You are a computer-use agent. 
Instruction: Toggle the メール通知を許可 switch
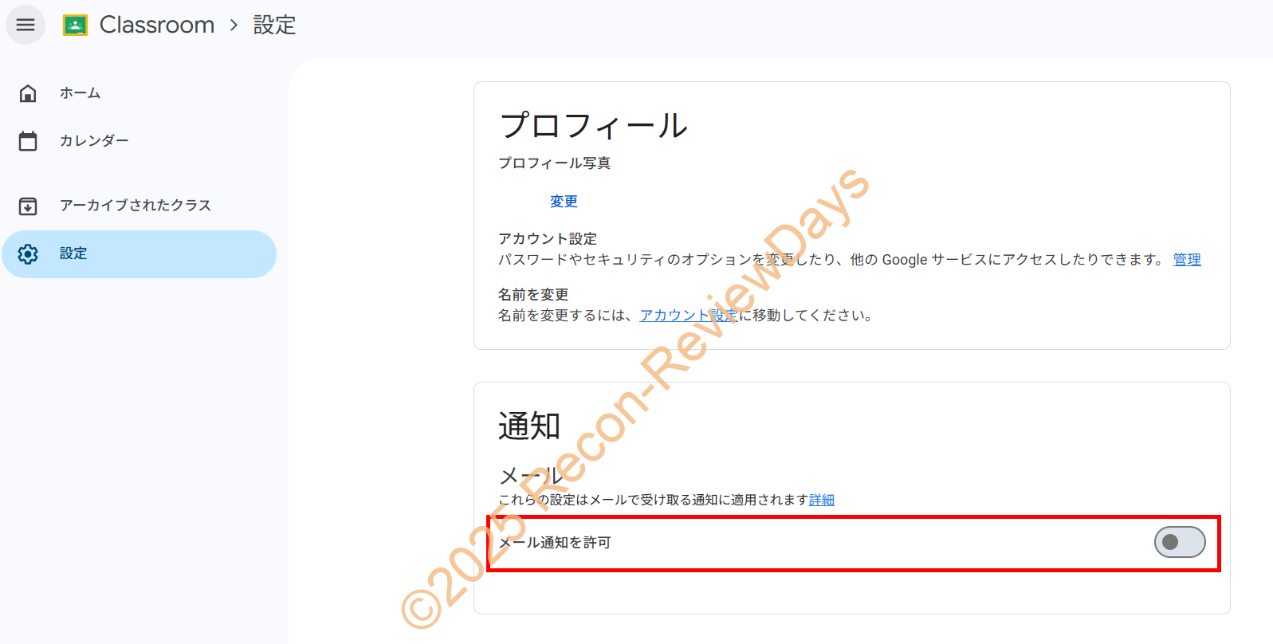[x=1179, y=542]
